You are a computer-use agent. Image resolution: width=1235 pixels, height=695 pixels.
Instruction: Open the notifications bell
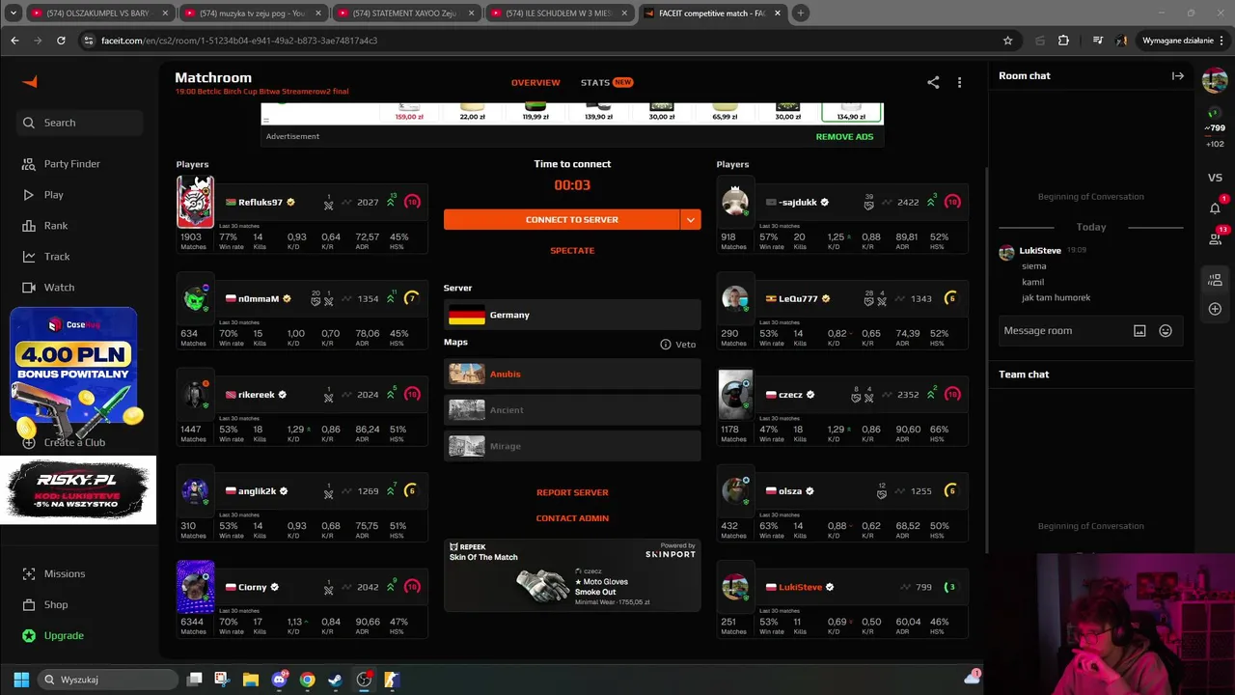1215,208
